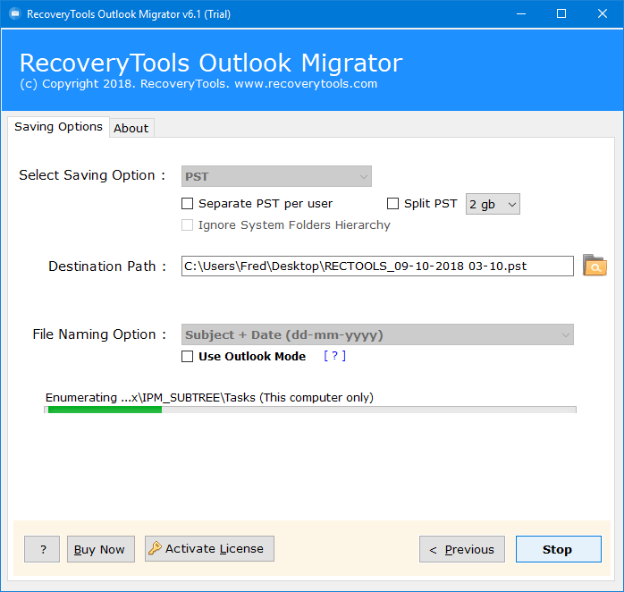Viewport: 624px width, 592px height.
Task: Switch to the Saving Options tab
Action: [x=58, y=127]
